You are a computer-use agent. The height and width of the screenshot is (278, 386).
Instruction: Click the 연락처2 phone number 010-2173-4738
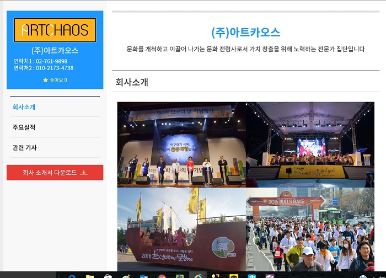[55, 68]
